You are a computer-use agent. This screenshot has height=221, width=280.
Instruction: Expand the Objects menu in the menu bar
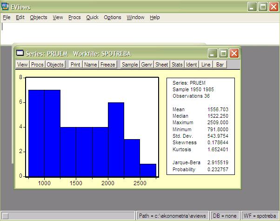pyautogui.click(x=38, y=17)
